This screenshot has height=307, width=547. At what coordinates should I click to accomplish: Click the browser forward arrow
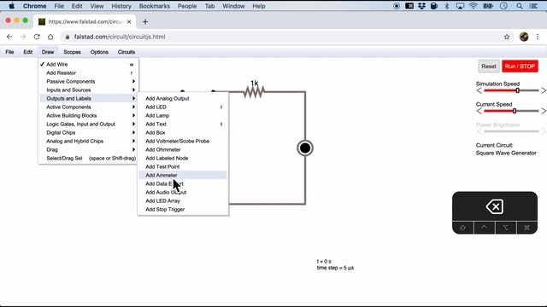[x=23, y=37]
